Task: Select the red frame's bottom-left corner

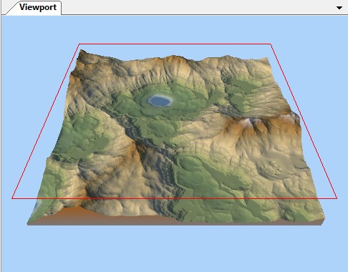Action: [x=12, y=198]
